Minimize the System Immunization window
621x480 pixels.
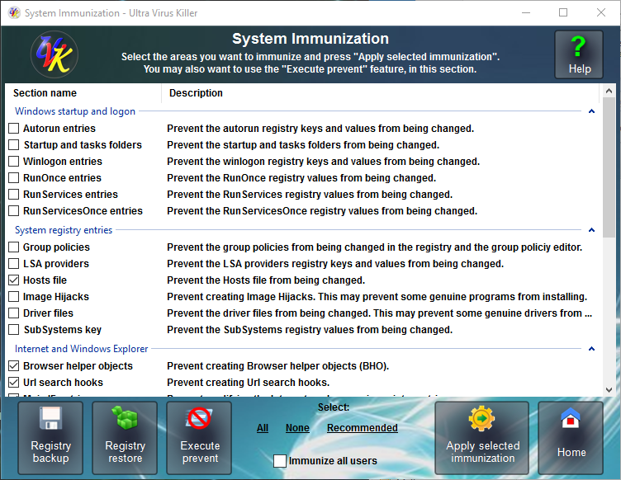(525, 12)
